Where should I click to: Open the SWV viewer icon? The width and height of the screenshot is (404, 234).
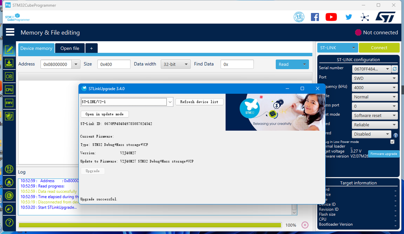pyautogui.click(x=9, y=103)
